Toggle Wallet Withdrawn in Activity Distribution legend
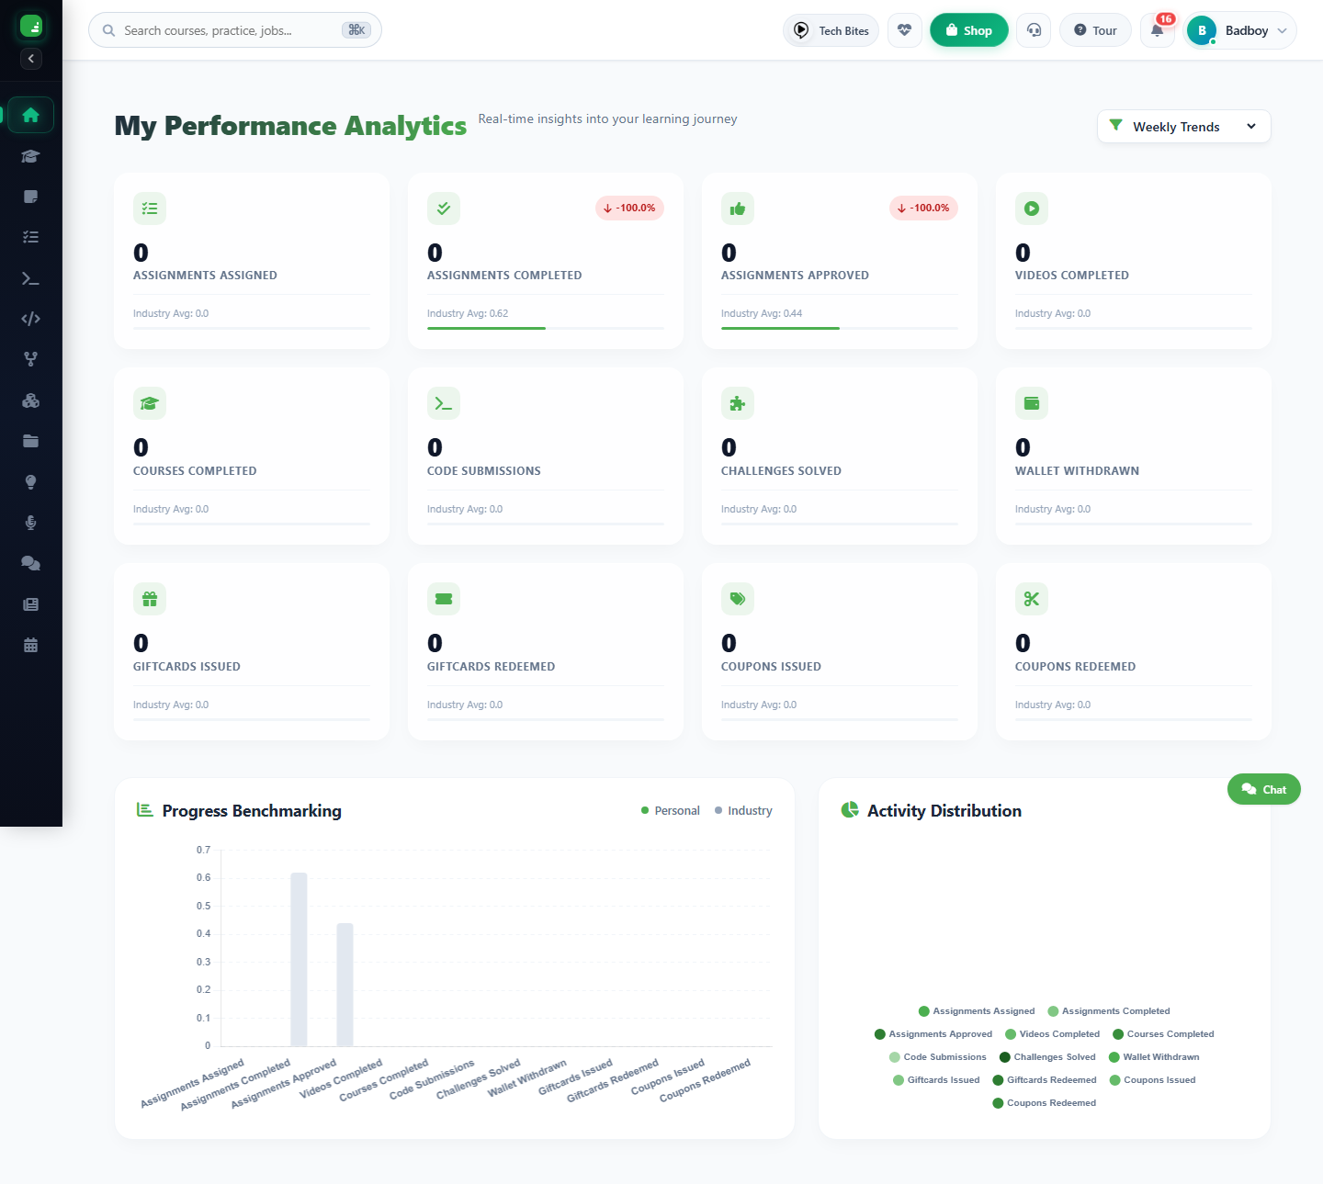The image size is (1323, 1184). click(1154, 1057)
